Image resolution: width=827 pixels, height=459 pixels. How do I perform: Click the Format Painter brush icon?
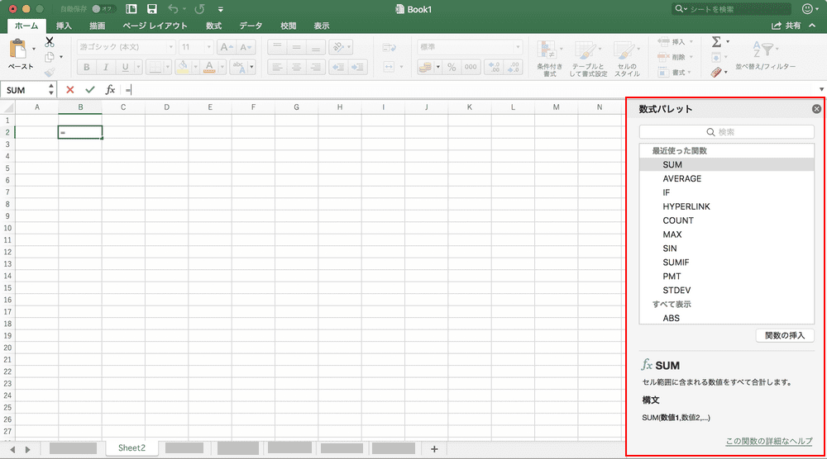(50, 72)
